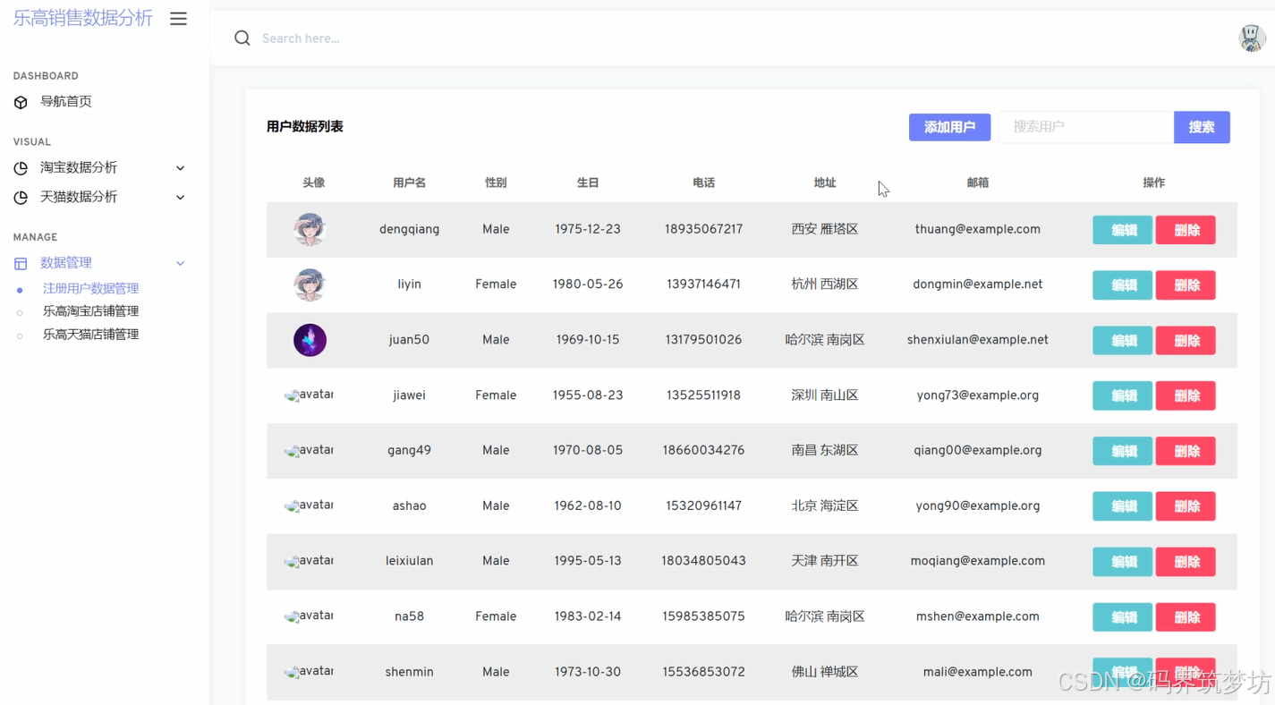Open the sidebar hamburger menu icon

[x=178, y=18]
